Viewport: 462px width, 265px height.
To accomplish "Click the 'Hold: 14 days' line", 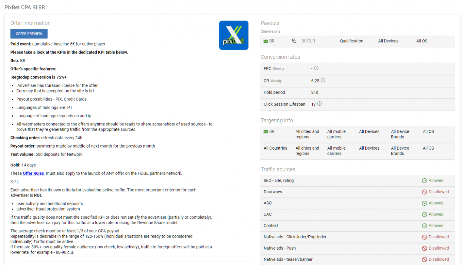I will [x=23, y=165].
